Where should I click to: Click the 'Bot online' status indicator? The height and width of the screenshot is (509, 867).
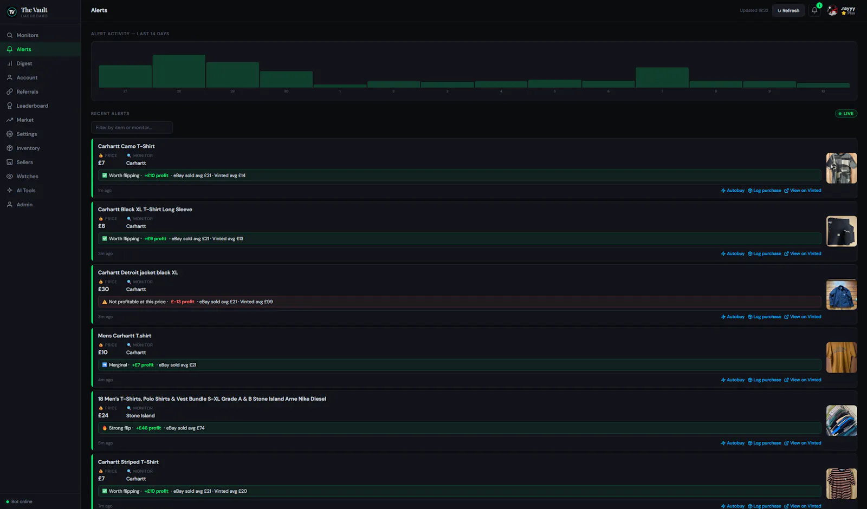[20, 501]
